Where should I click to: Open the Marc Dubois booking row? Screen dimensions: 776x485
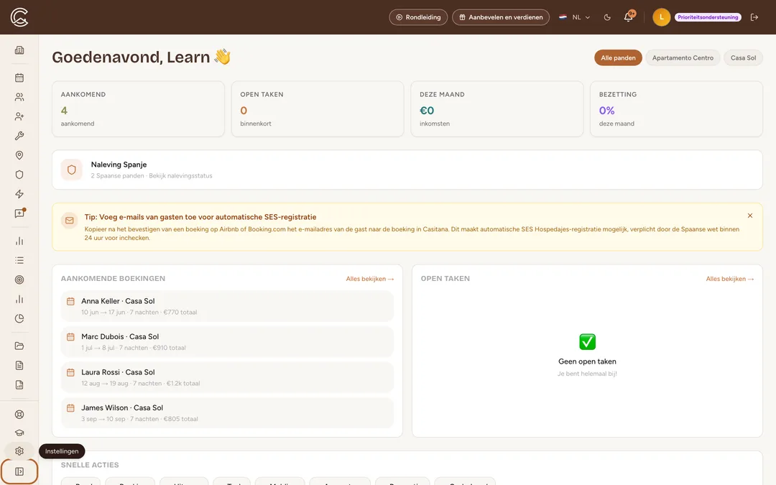(x=227, y=342)
